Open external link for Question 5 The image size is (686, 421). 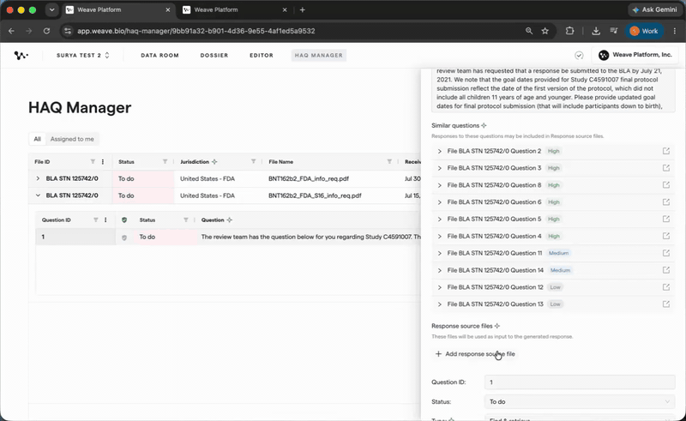666,219
